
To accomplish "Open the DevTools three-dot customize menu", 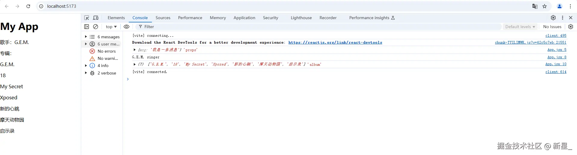I will (563, 18).
